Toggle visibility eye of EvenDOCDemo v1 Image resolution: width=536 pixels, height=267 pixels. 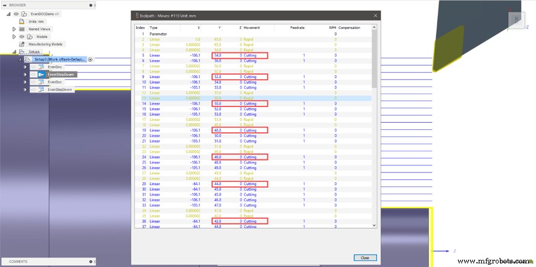16,13
